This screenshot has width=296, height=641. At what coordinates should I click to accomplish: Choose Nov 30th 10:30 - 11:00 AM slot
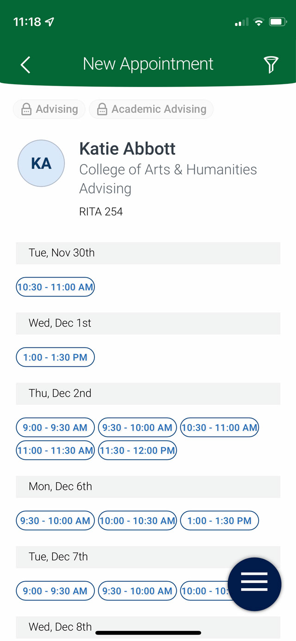tap(55, 287)
